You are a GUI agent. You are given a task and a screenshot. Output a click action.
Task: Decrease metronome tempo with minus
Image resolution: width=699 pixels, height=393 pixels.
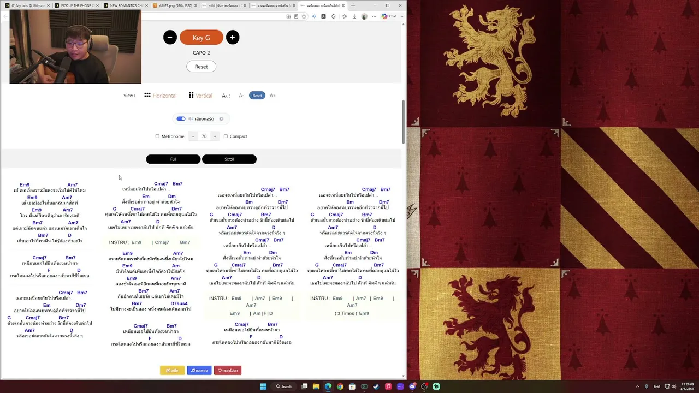point(193,136)
